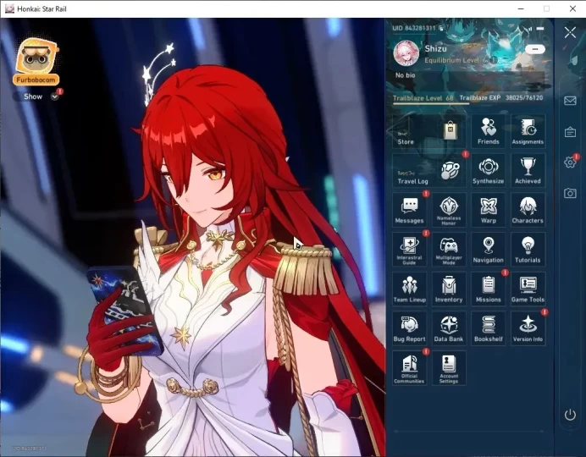The image size is (586, 457).
Task: Open the Store tile
Action: tap(429, 131)
